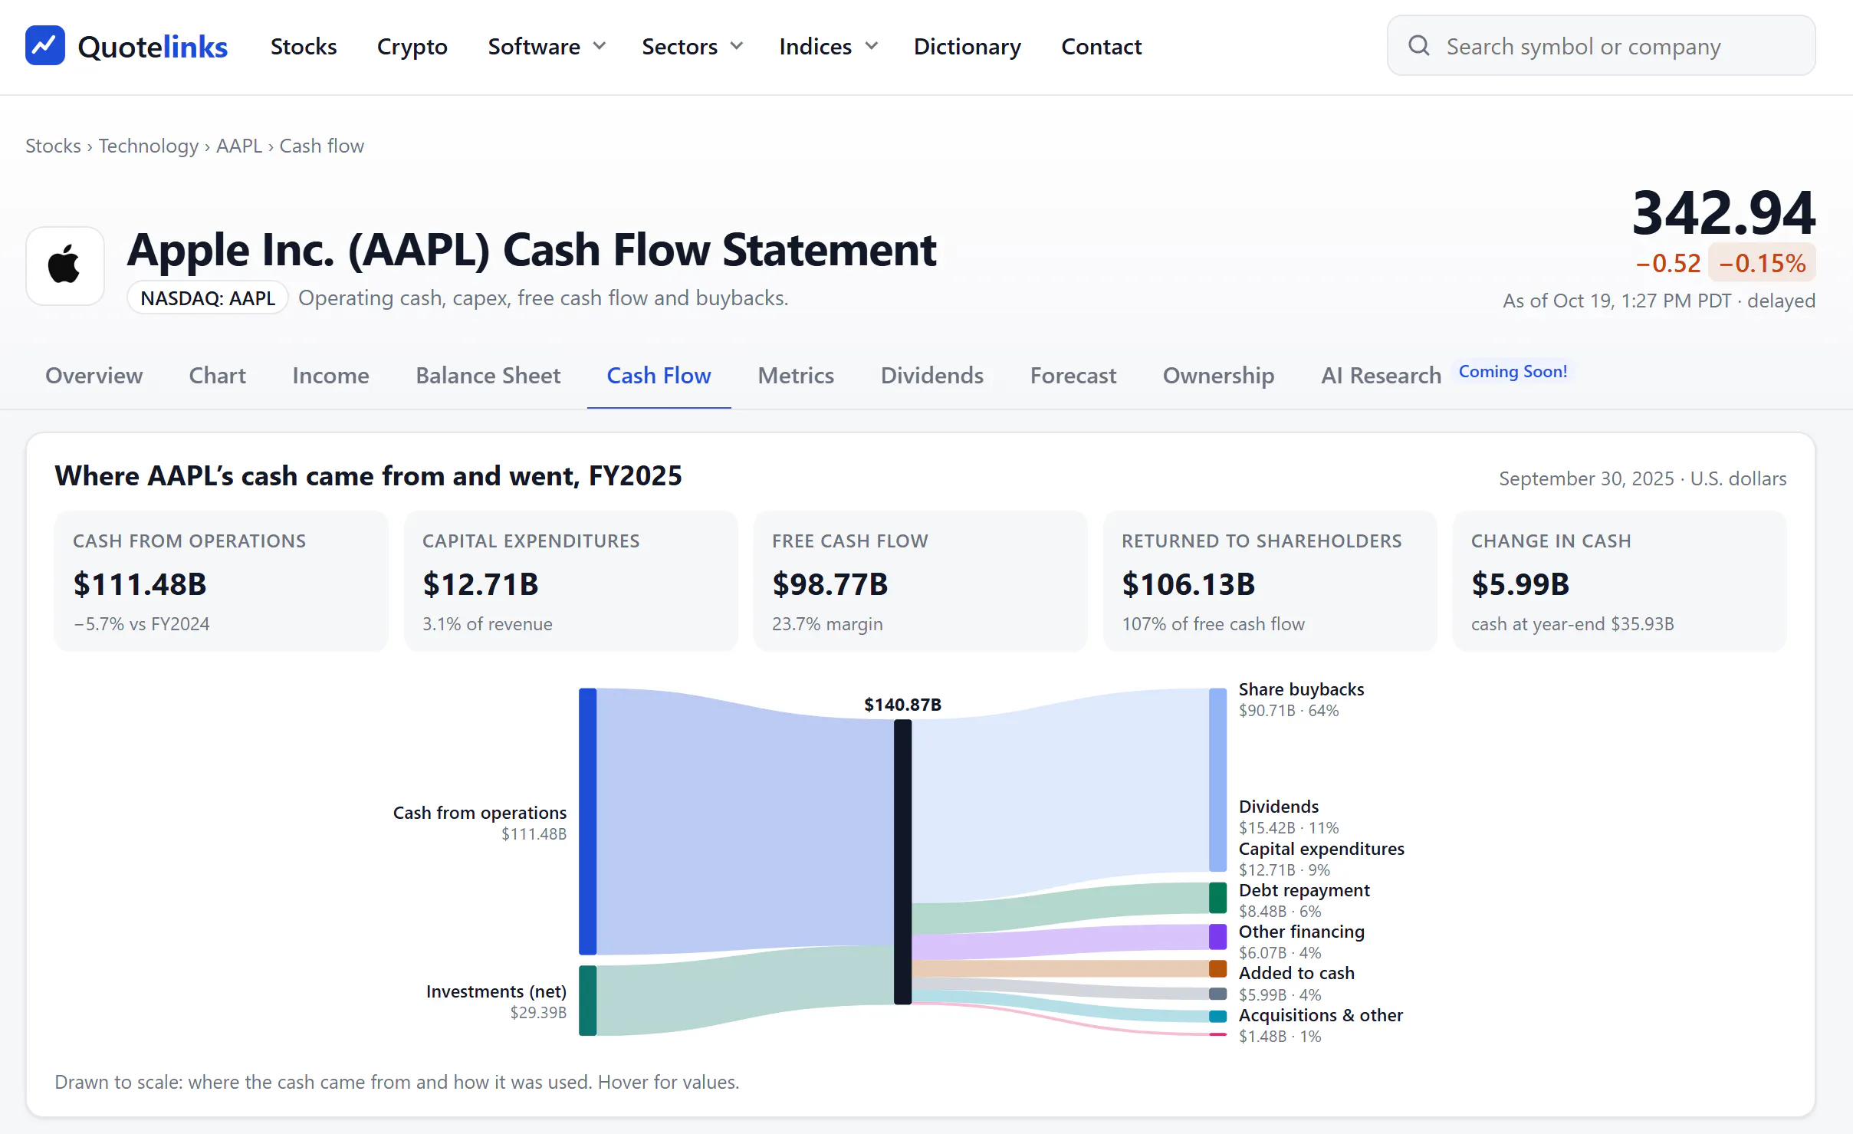Click the Capital Expenditures summary card
Viewport: 1853px width, 1134px height.
pos(570,581)
